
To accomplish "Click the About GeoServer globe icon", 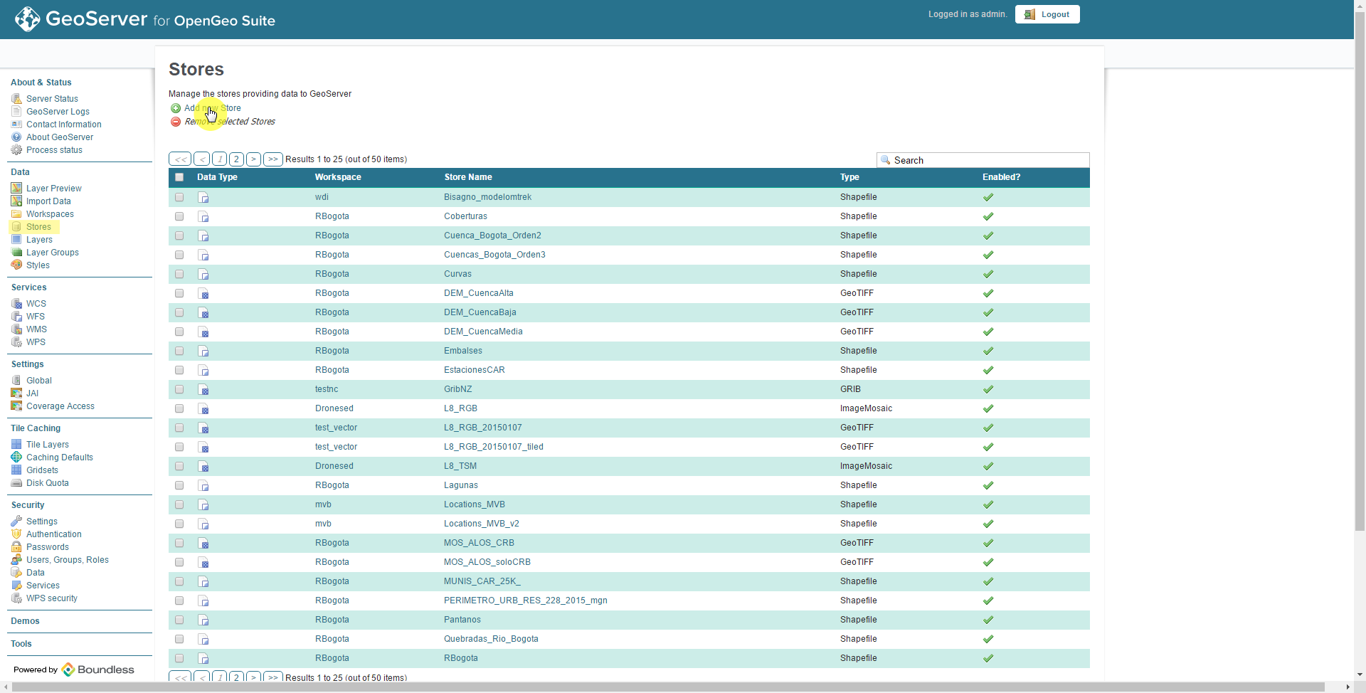I will coord(16,137).
